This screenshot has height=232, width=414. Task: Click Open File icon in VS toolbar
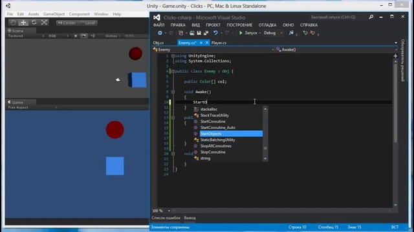192,33
